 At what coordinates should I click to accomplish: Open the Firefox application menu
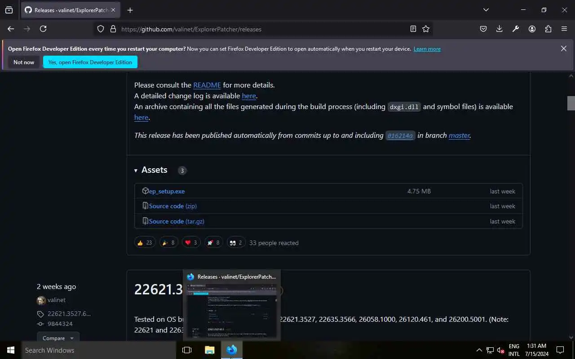point(564,29)
